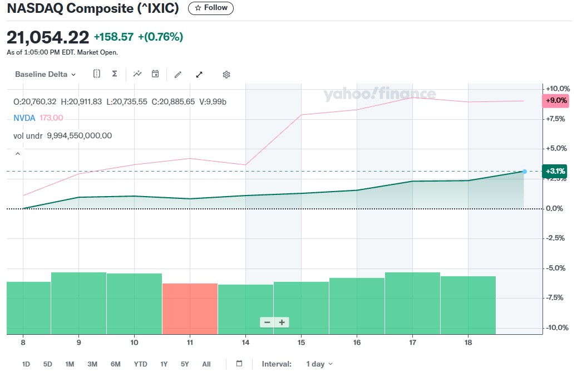Select the All time range
Image resolution: width=577 pixels, height=371 pixels.
pos(206,364)
